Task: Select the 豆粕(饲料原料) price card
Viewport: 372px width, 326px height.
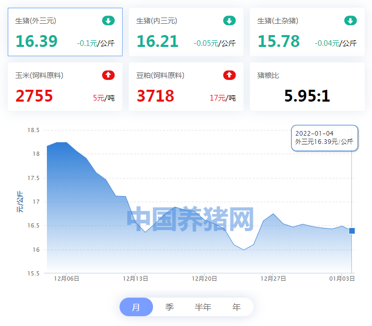Action: tap(186, 87)
